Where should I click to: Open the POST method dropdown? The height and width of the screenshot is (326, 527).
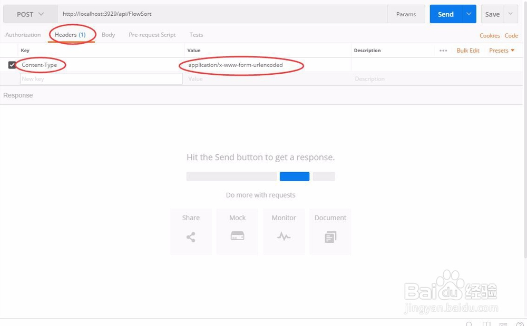(x=29, y=14)
